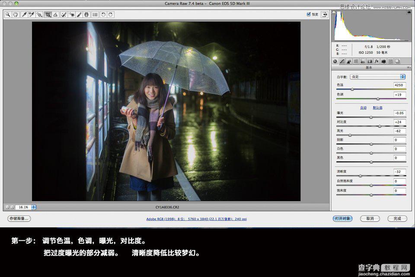415x277 pixels.
Task: Click the 色温 temperature slider handle
Action: tap(352, 90)
